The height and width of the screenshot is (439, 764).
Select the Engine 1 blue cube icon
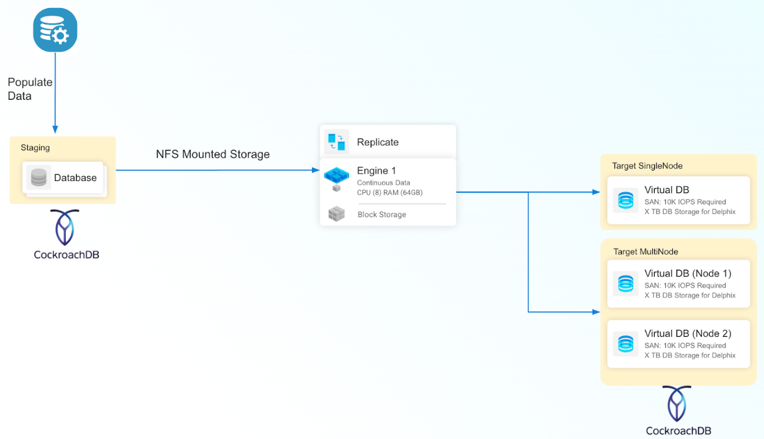click(x=337, y=177)
